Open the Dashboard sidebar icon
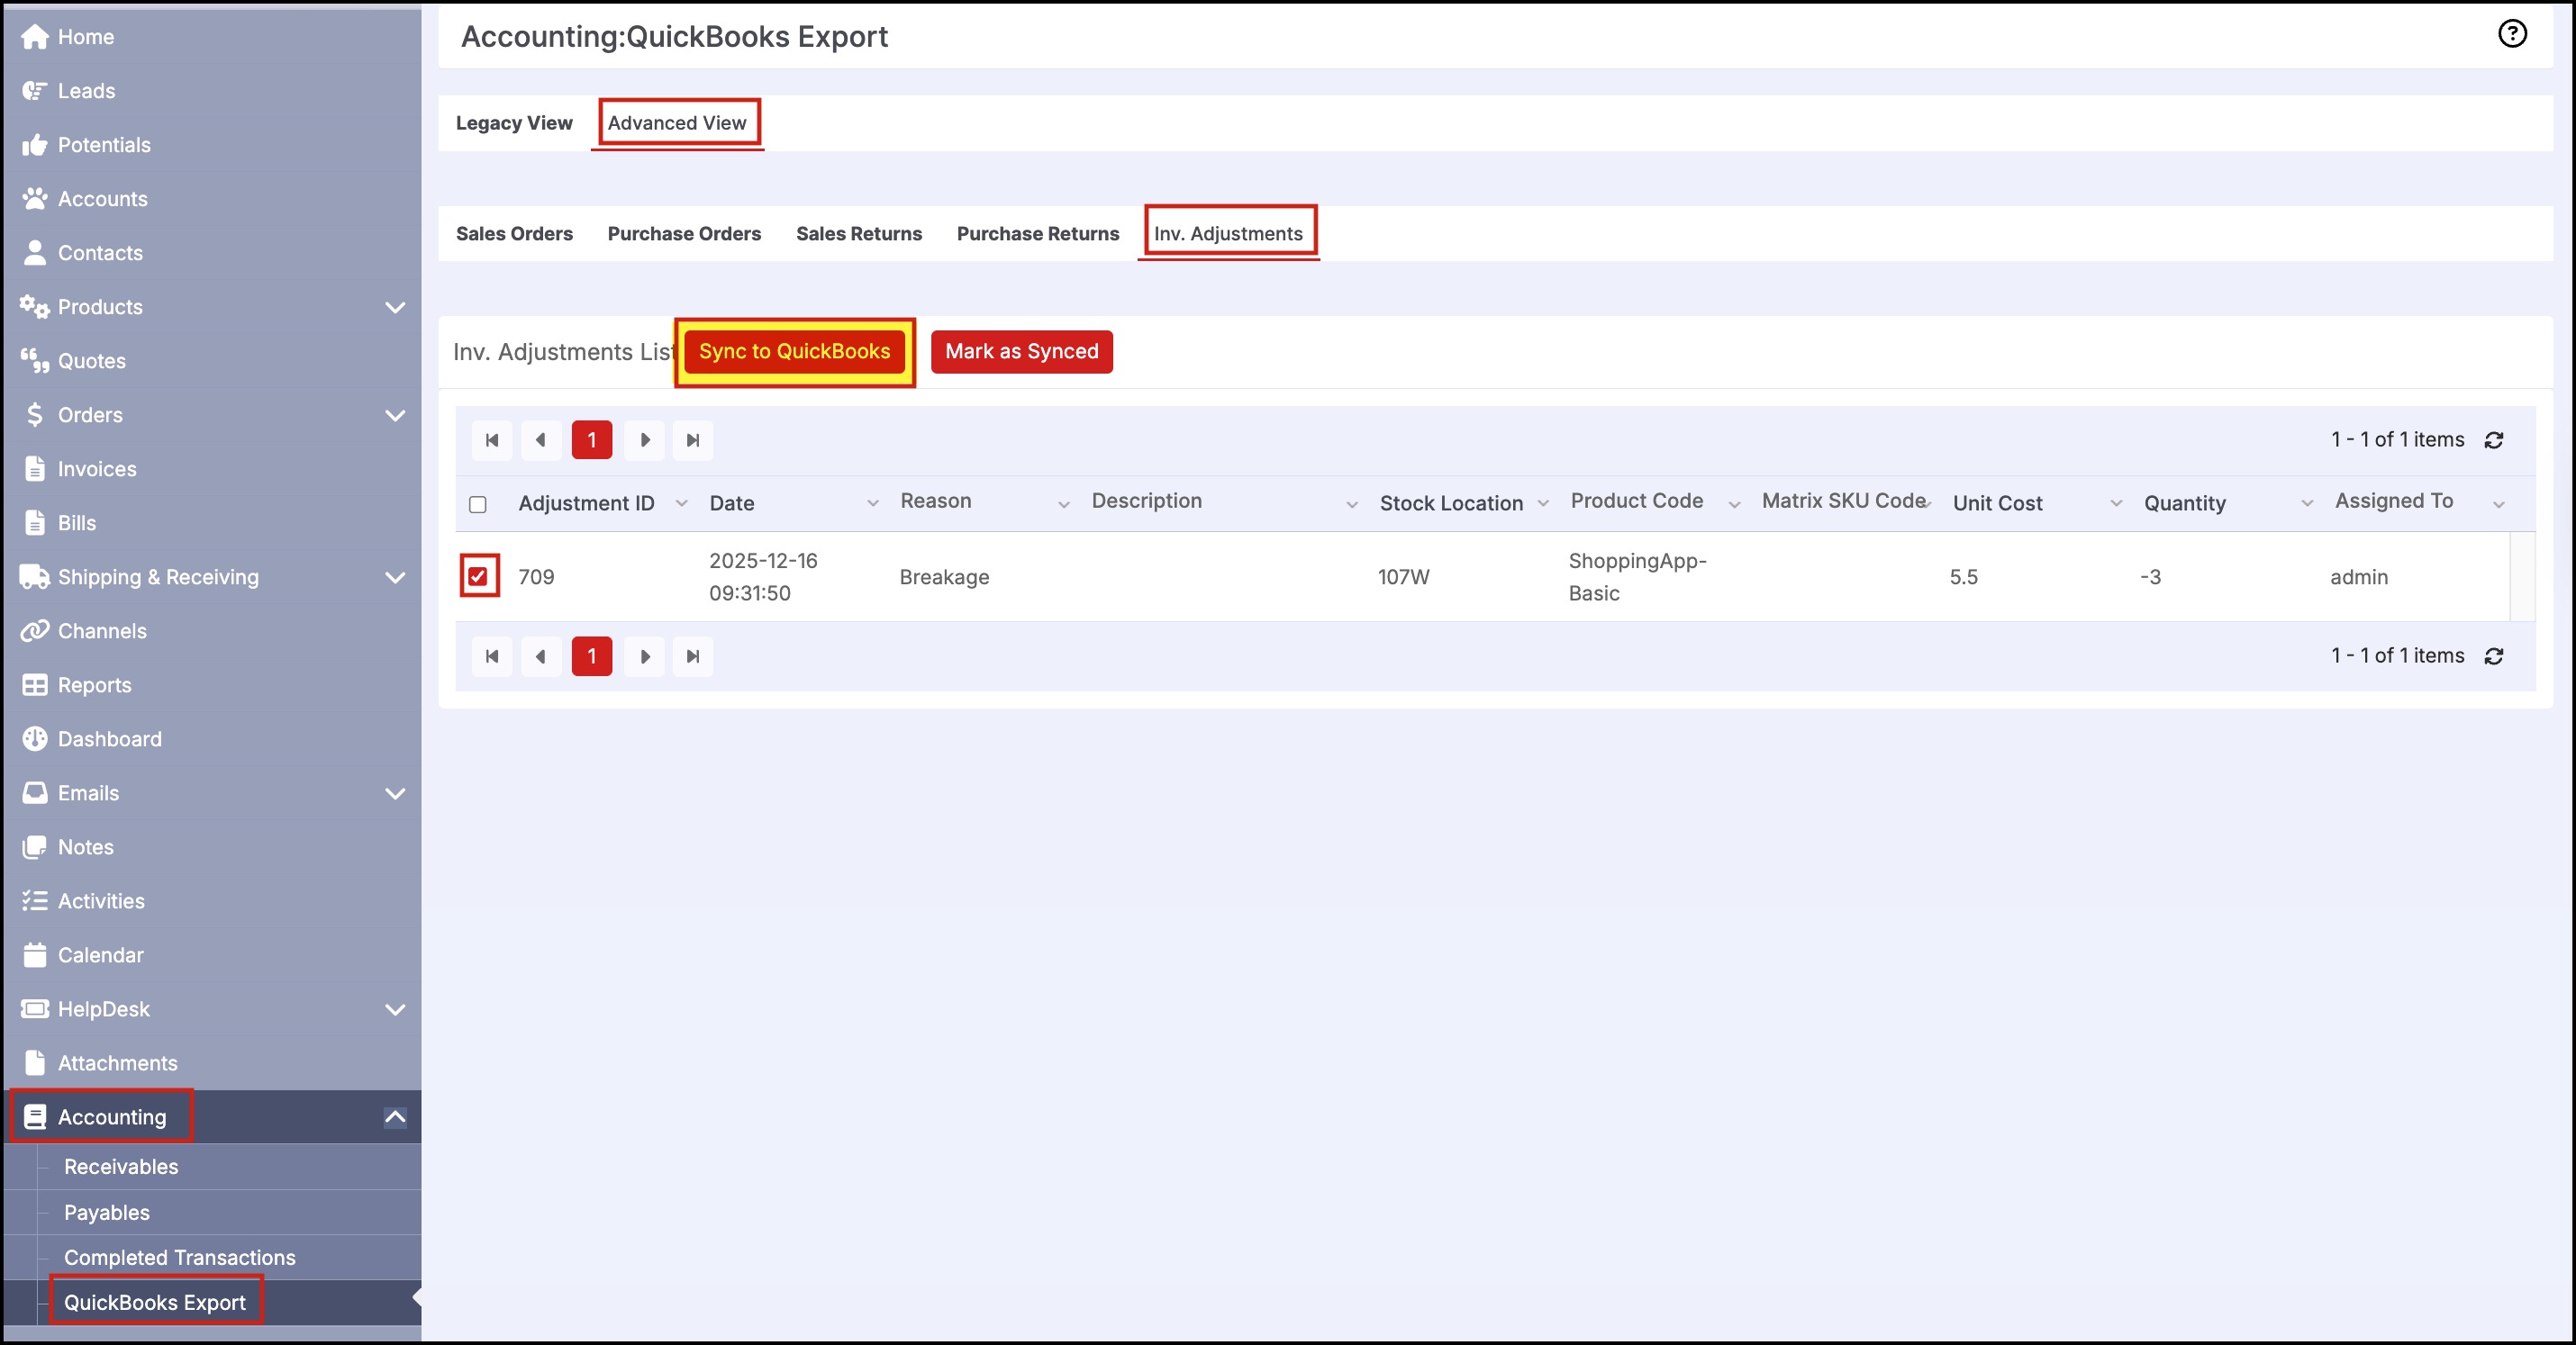The height and width of the screenshot is (1345, 2576). (x=35, y=739)
